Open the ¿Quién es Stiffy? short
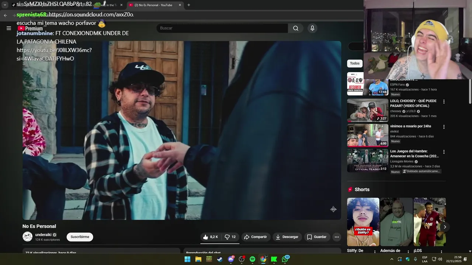The image size is (472, 265). coord(363,222)
